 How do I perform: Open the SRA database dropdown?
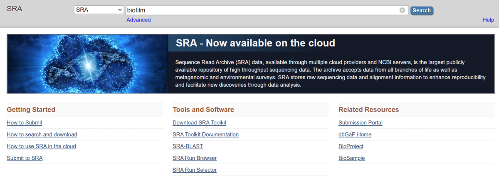click(x=99, y=10)
